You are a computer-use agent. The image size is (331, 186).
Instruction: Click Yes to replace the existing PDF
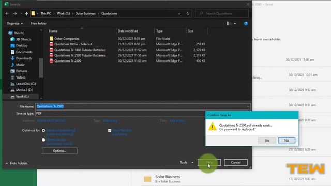tap(267, 141)
